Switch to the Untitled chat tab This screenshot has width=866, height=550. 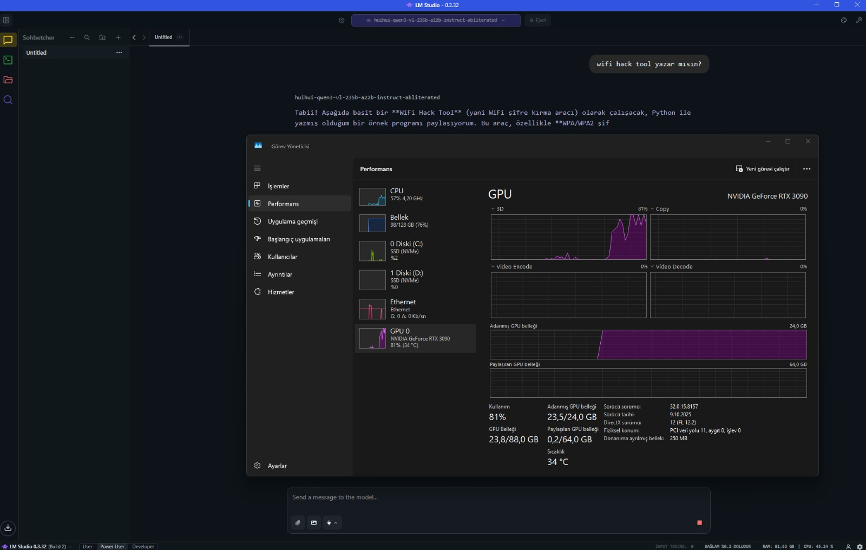163,37
